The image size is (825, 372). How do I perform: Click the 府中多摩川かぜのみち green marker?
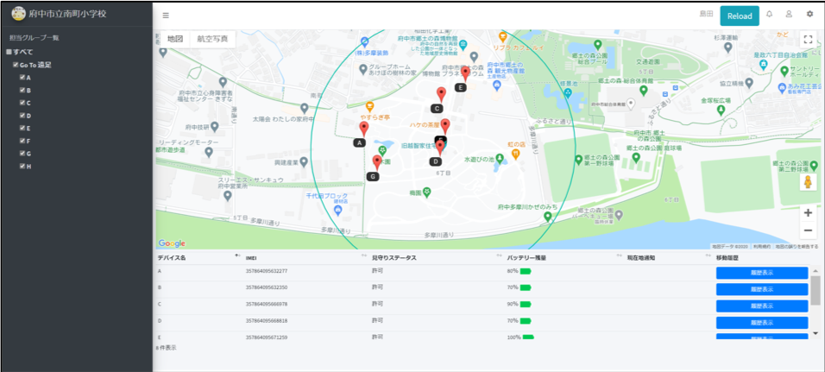coord(548,217)
